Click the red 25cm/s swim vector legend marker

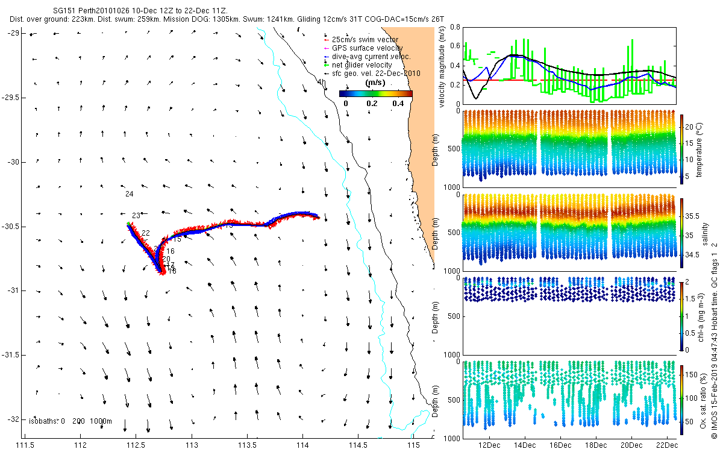coord(326,40)
